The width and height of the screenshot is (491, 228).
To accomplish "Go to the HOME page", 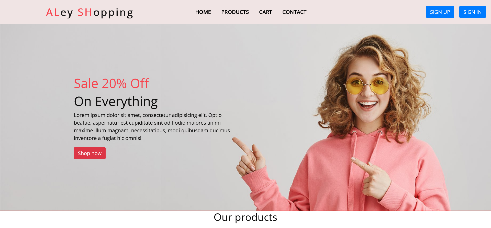I will coord(203,12).
